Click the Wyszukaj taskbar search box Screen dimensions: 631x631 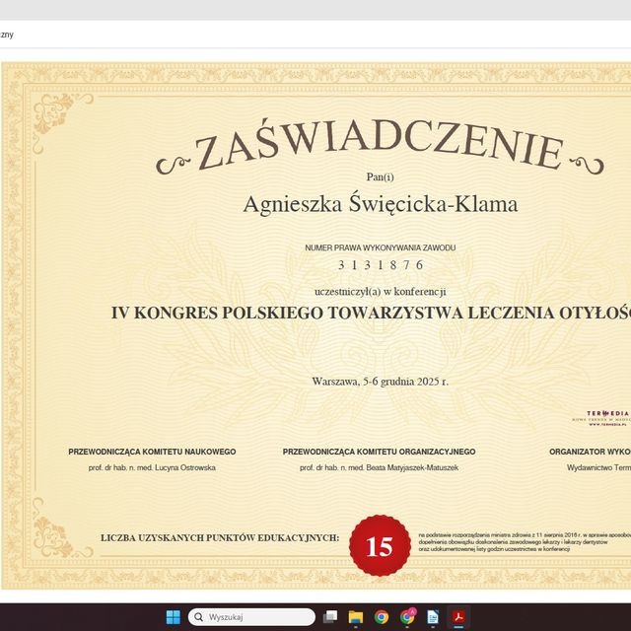point(252,617)
